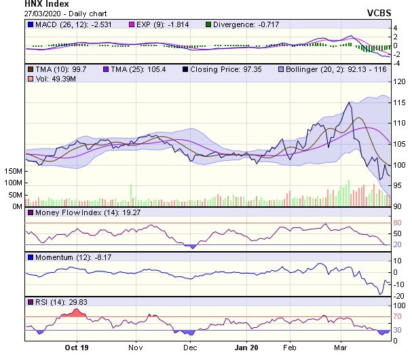This screenshot has width=412, height=355.
Task: Select the purple TMA (25) legend marker
Action: [x=106, y=69]
